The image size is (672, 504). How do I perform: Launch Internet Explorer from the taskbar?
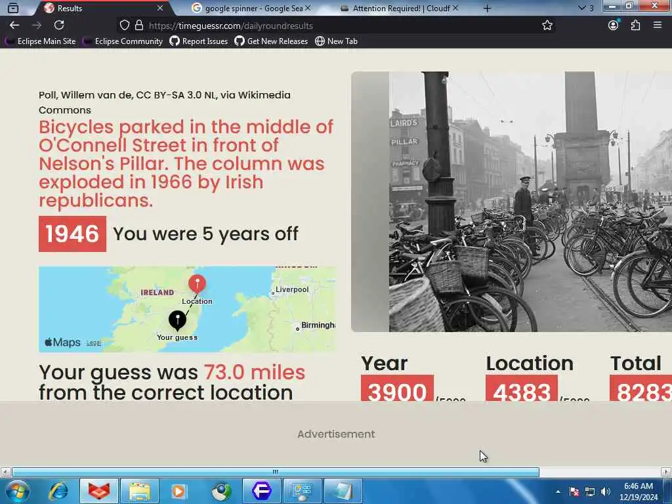coord(58,491)
